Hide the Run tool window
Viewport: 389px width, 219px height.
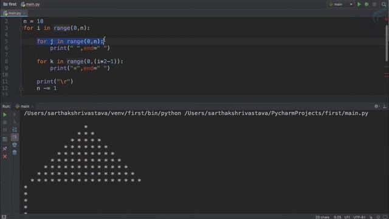point(385,106)
